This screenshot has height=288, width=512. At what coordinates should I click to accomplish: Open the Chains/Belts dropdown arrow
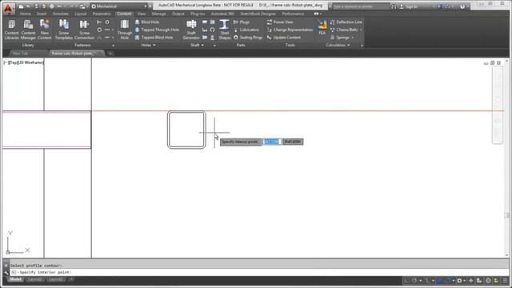[x=361, y=30]
